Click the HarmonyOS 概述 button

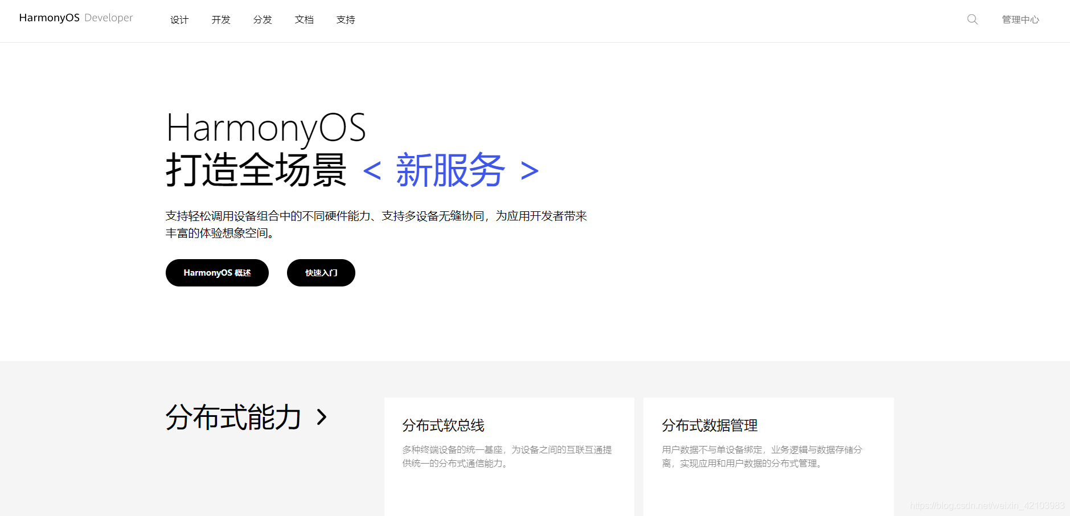217,273
